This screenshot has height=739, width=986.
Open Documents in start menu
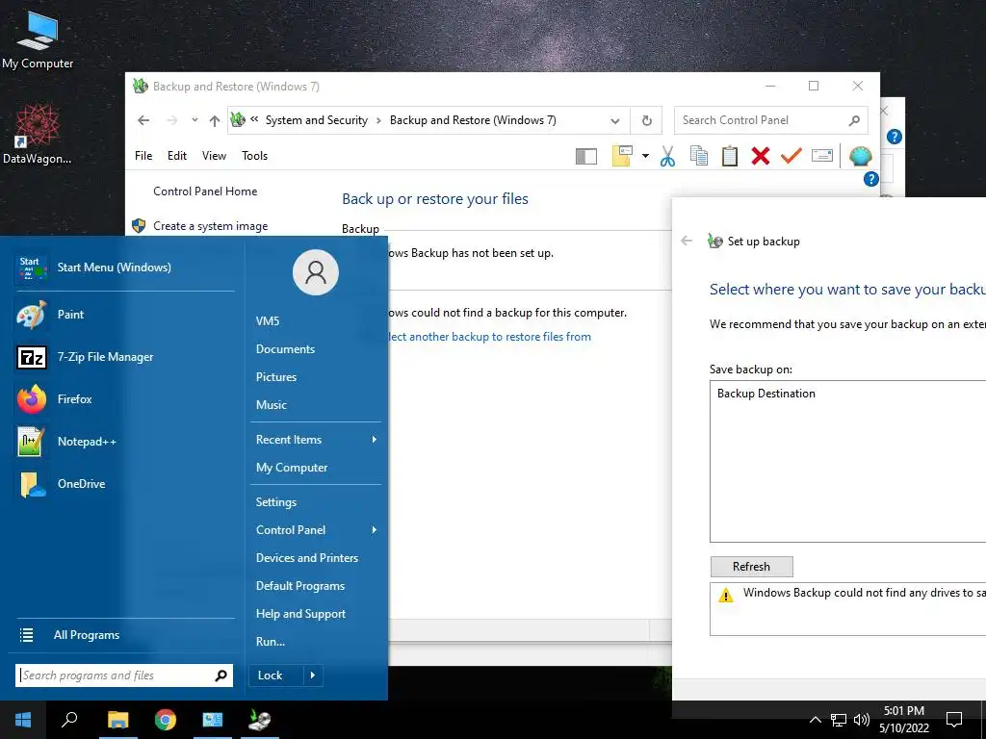[x=285, y=348]
